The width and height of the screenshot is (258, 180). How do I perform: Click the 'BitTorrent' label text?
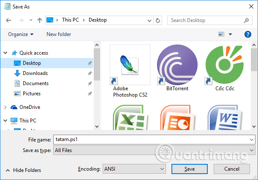[x=177, y=89]
